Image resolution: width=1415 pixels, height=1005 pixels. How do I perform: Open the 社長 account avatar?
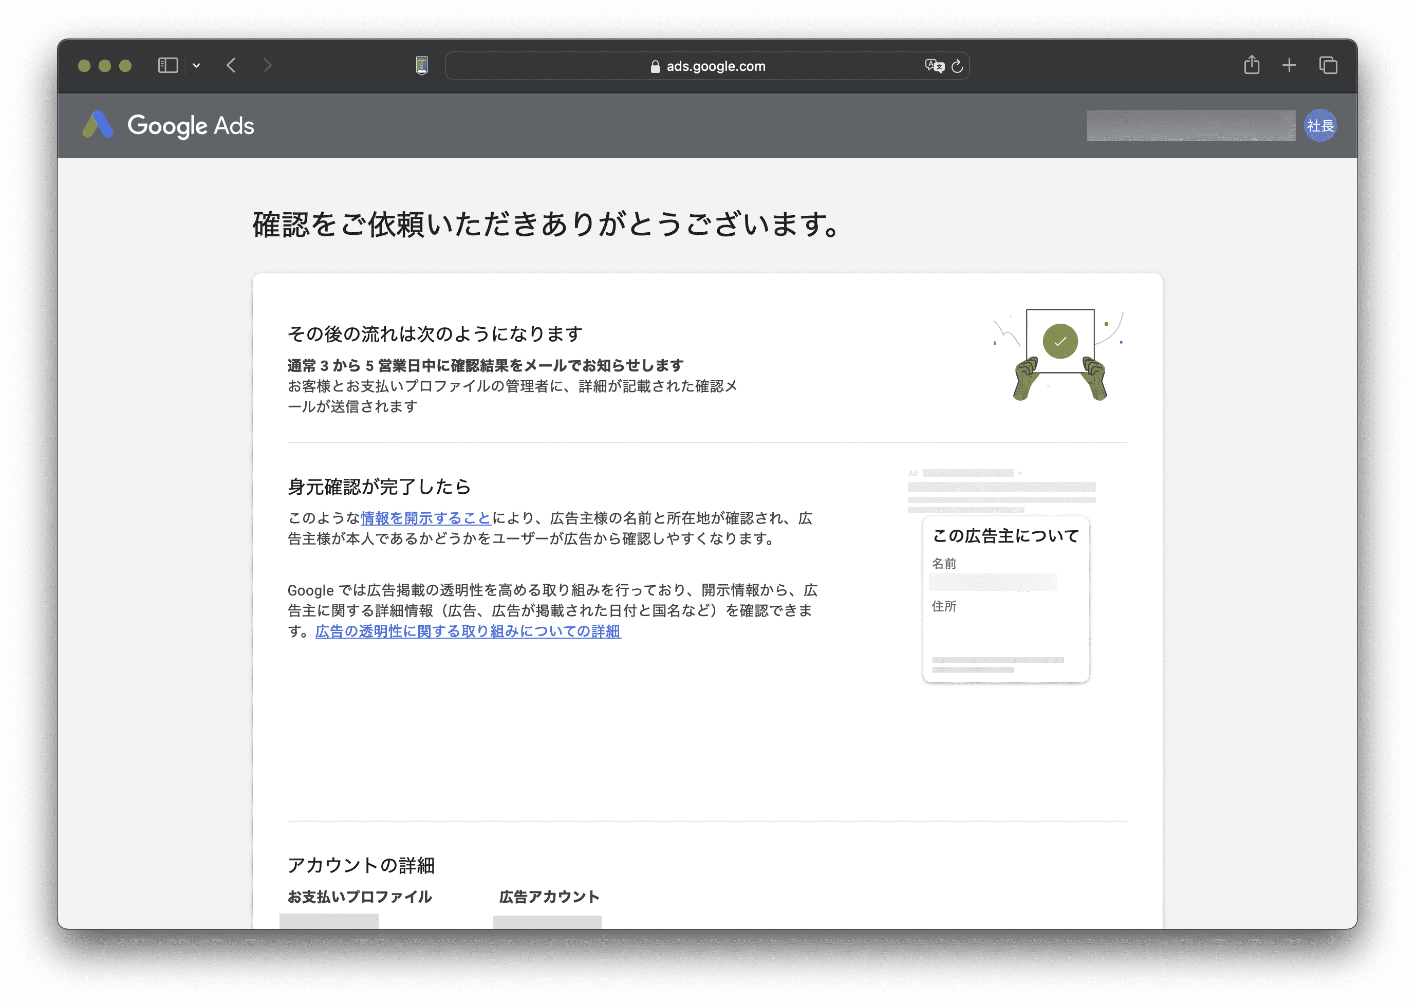click(x=1320, y=125)
